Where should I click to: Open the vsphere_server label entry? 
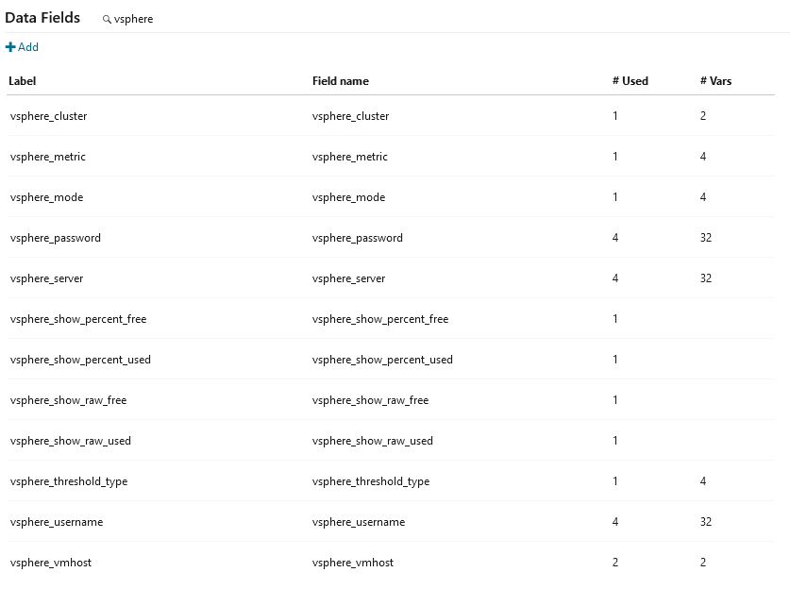[x=46, y=278]
